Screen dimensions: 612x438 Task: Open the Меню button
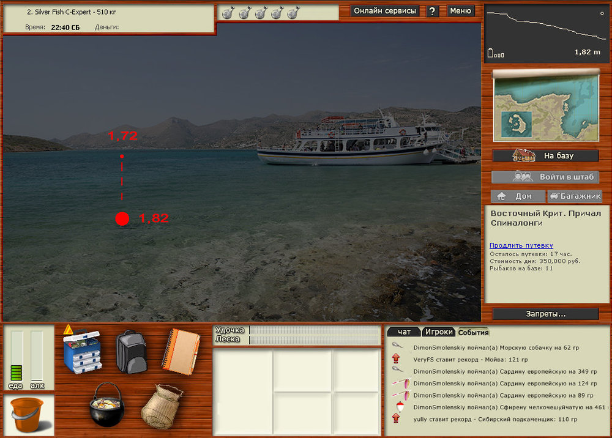coord(460,11)
